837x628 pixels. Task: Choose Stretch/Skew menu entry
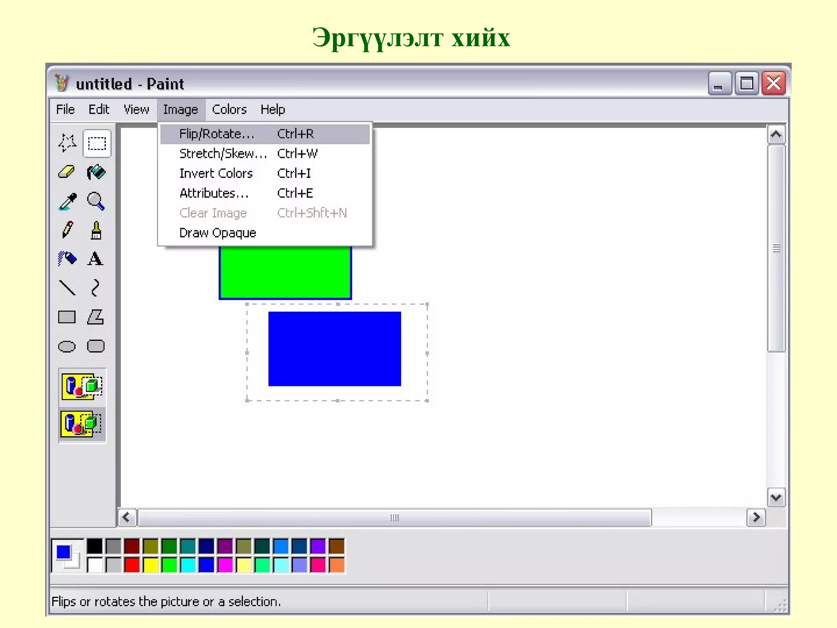pos(265,154)
